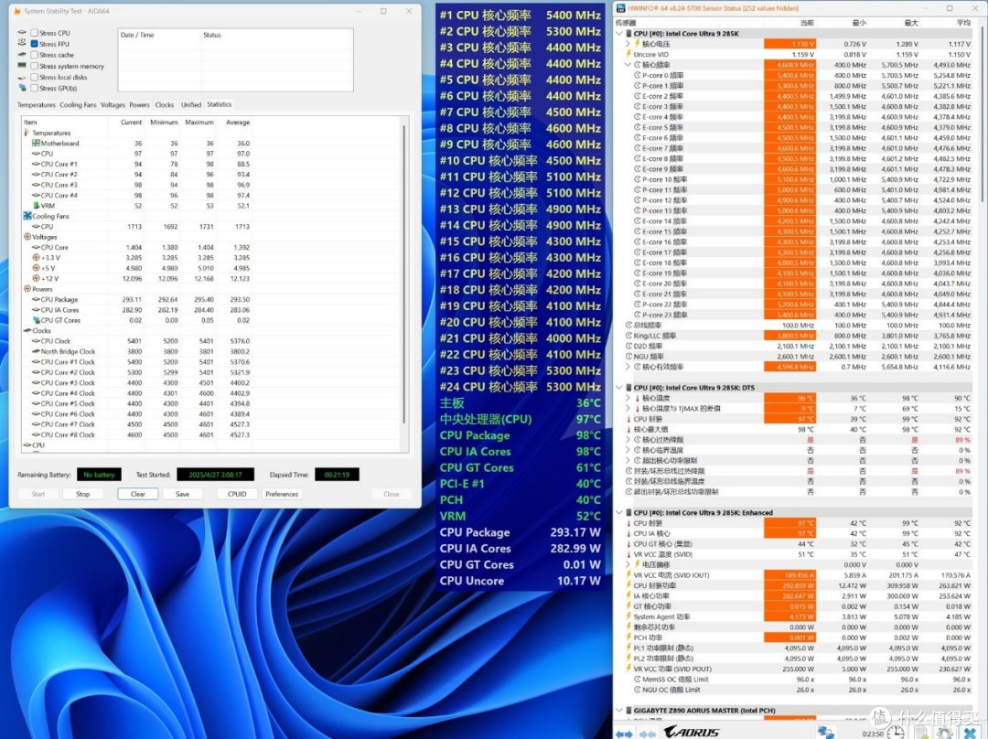The image size is (988, 739).
Task: Open the Cooling Fans tab
Action: pos(78,104)
